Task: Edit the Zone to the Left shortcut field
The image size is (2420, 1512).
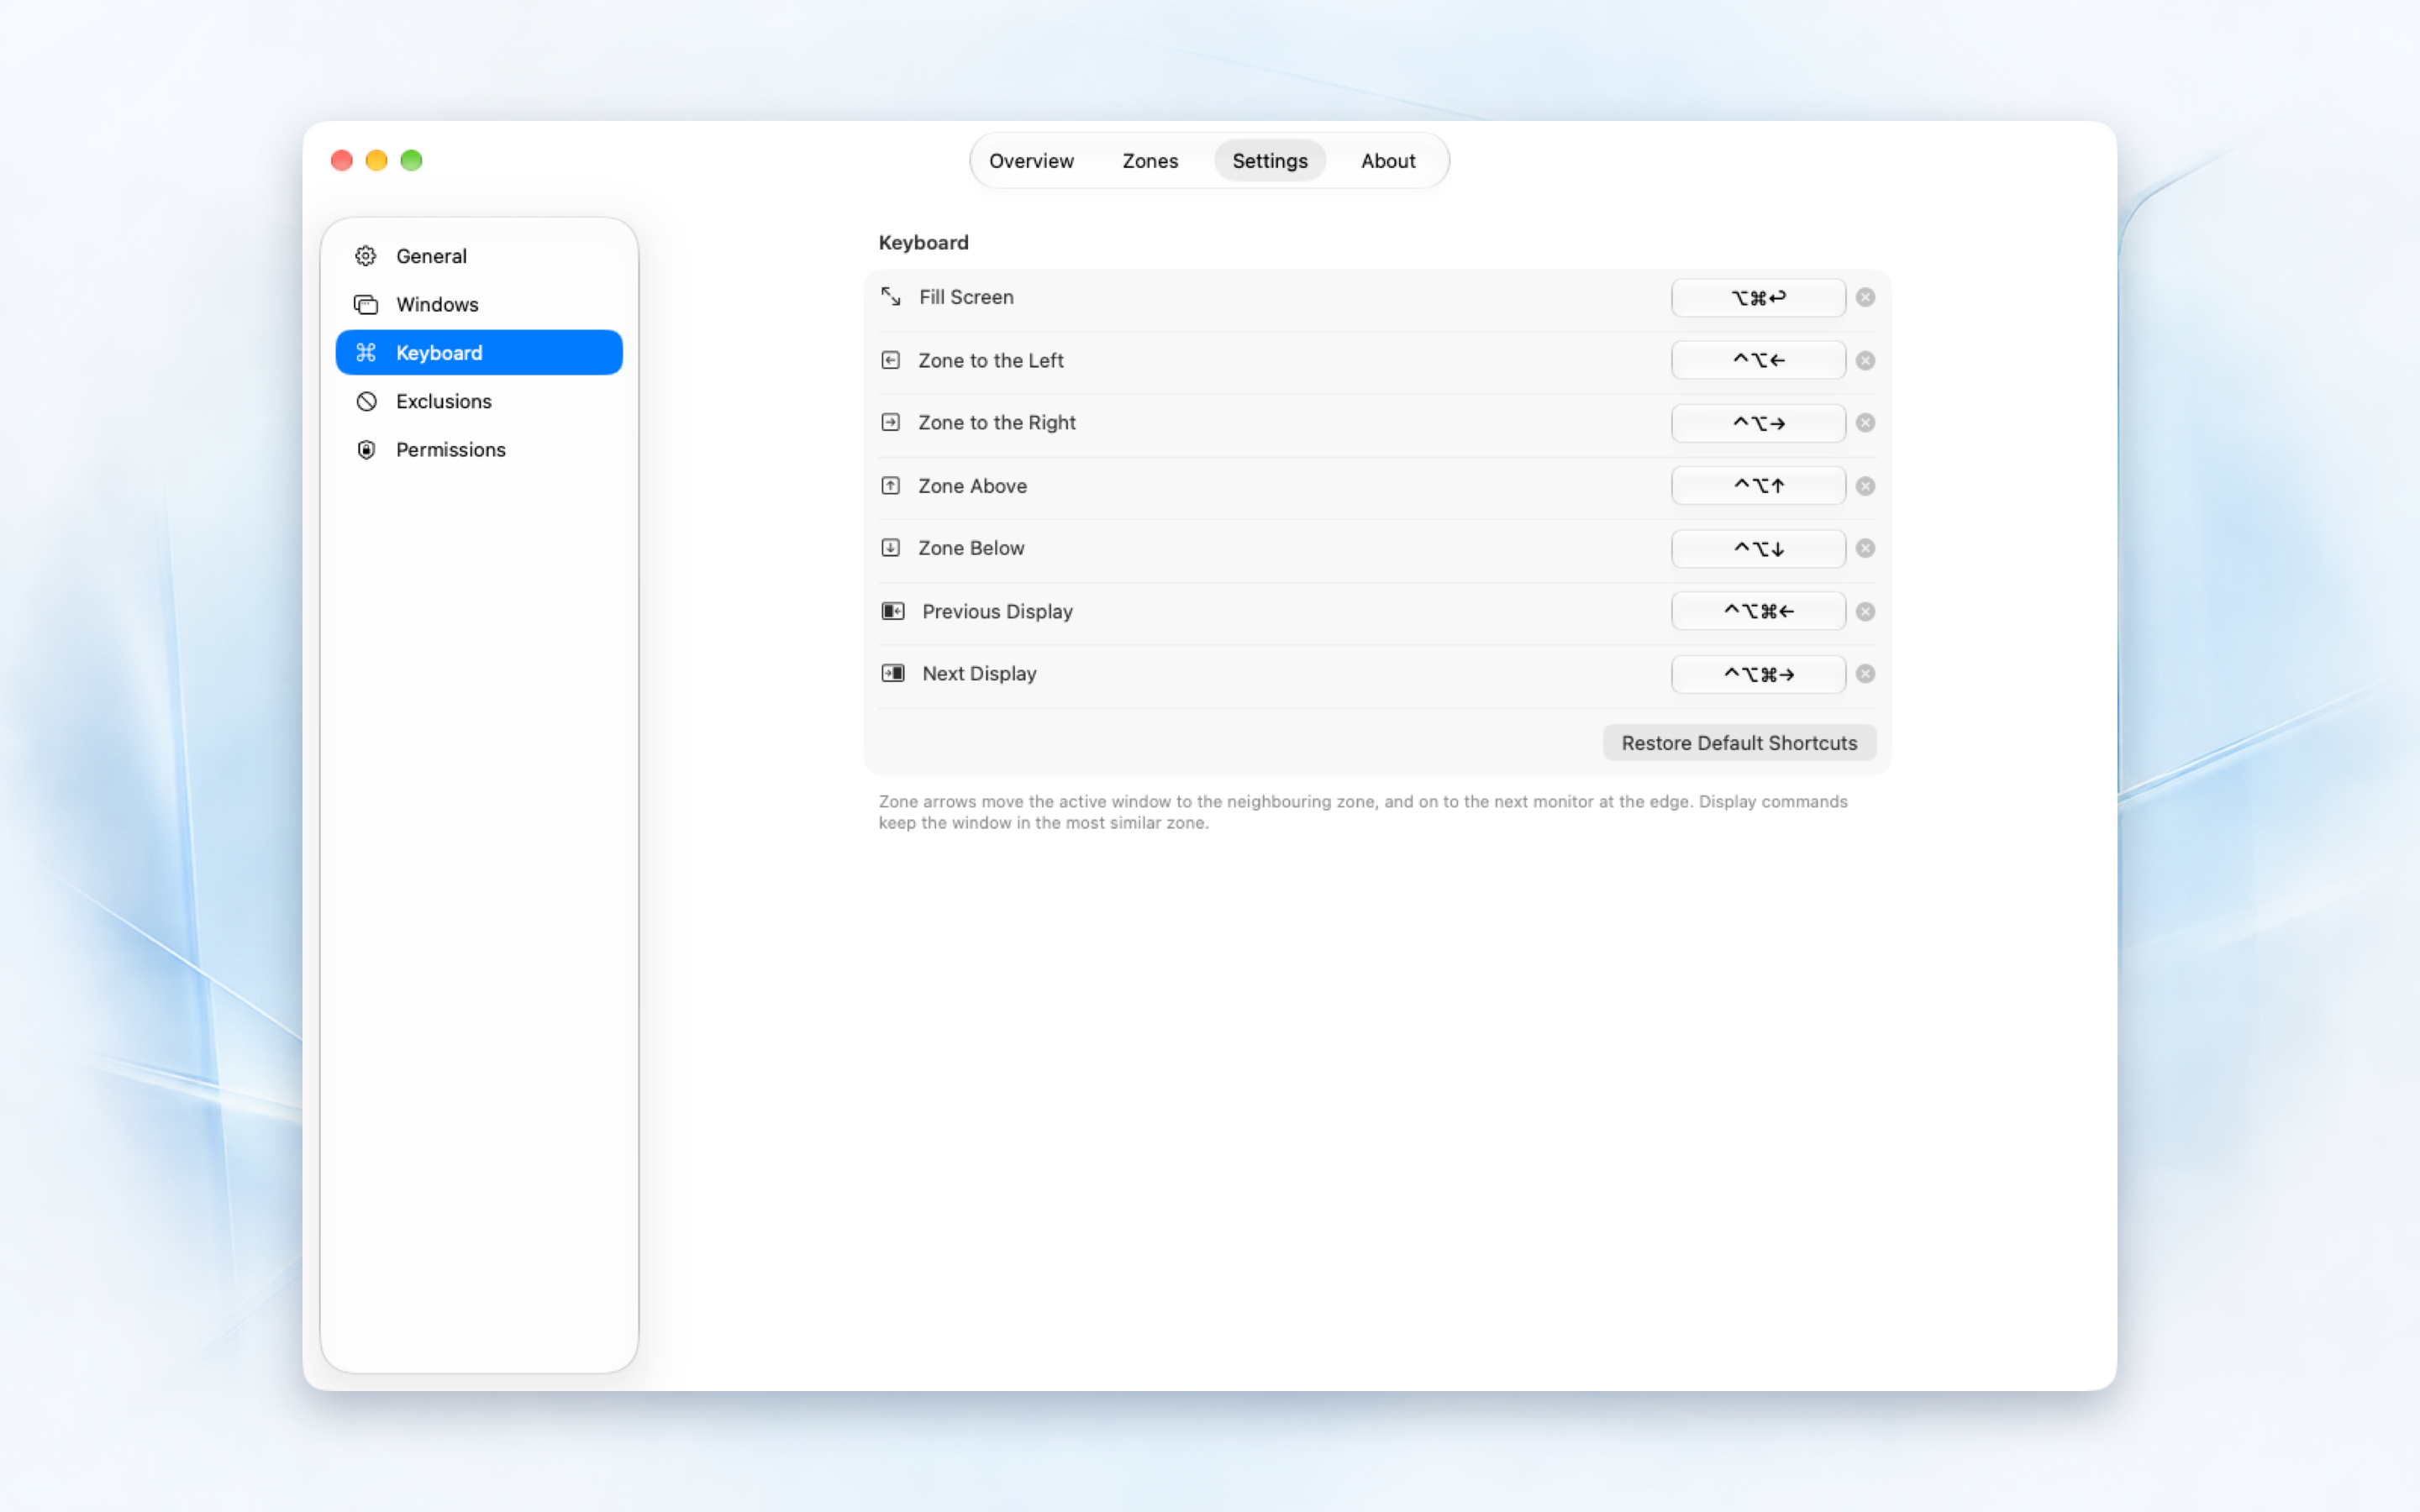Action: pyautogui.click(x=1758, y=360)
